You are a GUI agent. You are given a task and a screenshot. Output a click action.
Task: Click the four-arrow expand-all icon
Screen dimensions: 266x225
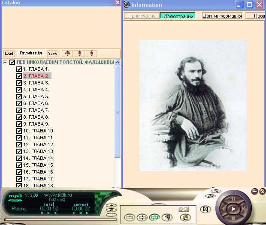pos(67,54)
